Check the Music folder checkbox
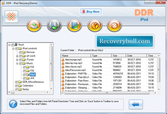Image resolution: width=167 pixels, height=114 pixels. point(21,64)
